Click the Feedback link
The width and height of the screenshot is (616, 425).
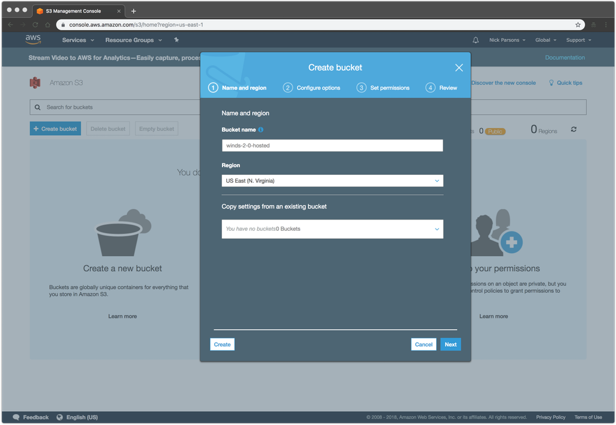35,417
